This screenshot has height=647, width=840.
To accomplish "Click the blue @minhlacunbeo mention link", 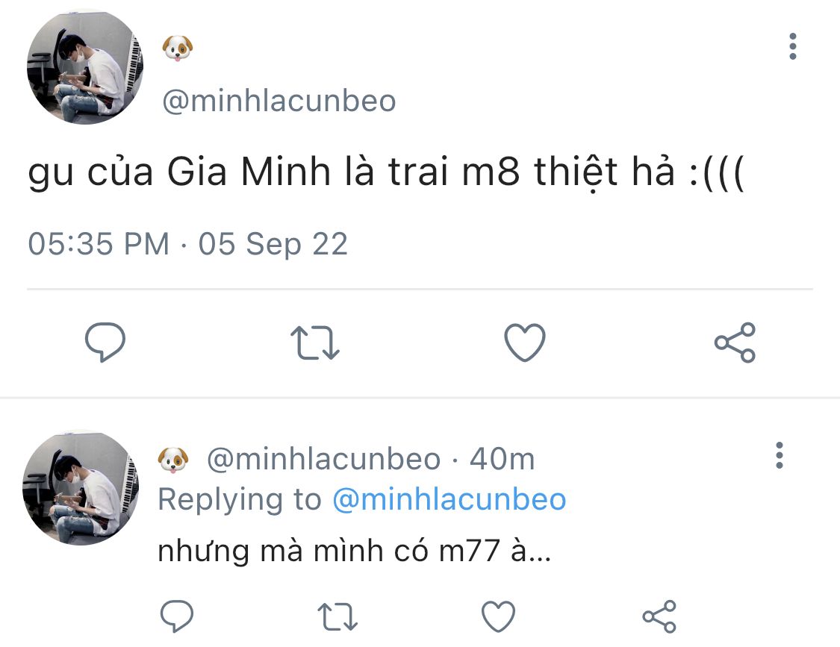I will tap(449, 499).
